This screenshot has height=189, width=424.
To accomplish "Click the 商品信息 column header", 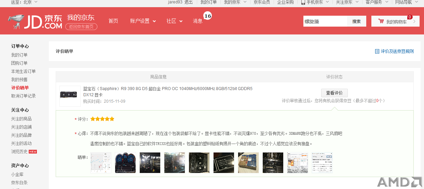I will tap(159, 77).
